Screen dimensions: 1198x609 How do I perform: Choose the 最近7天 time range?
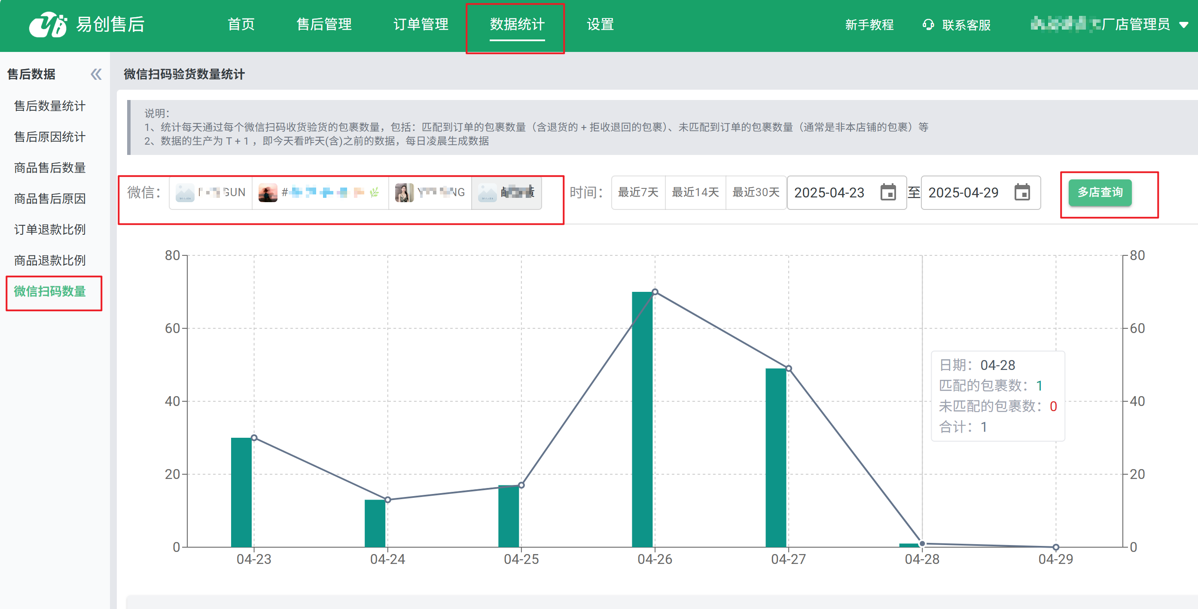point(638,192)
